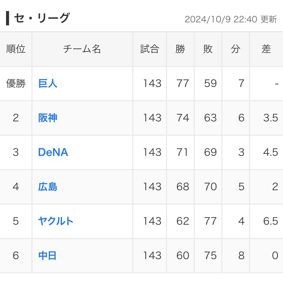The image size is (283, 281).
Task: Click the 勝 column header
Action: (x=180, y=49)
